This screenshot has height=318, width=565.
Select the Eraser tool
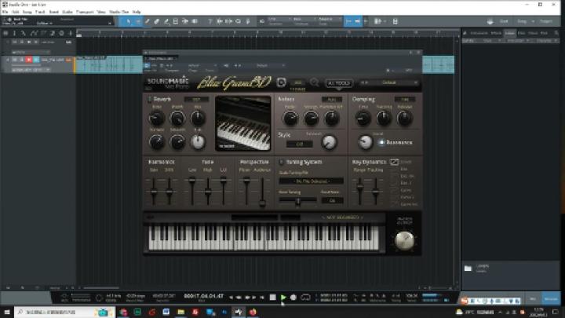pyautogui.click(x=156, y=22)
